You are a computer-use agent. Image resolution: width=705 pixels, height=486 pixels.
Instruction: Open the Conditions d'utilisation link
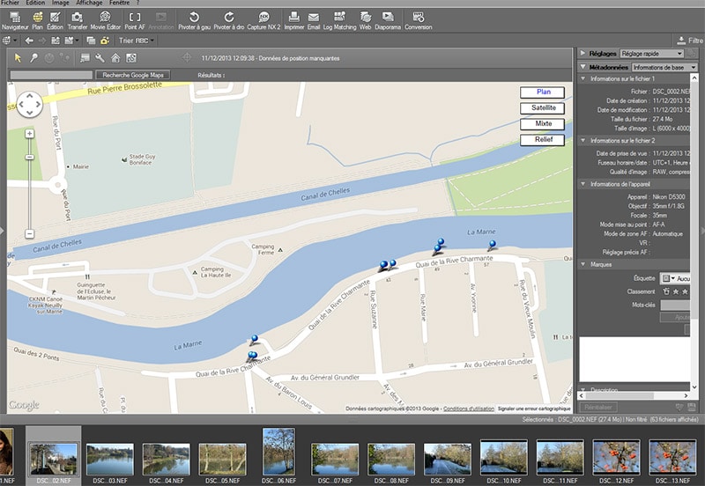(x=469, y=409)
